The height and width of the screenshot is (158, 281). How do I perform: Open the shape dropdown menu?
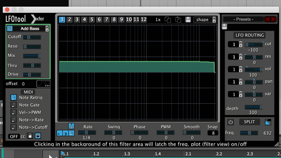click(205, 20)
